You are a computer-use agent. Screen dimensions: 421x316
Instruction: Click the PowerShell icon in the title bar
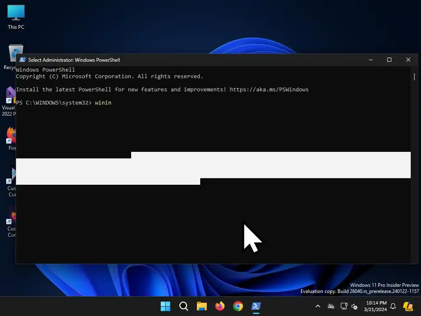[23, 60]
